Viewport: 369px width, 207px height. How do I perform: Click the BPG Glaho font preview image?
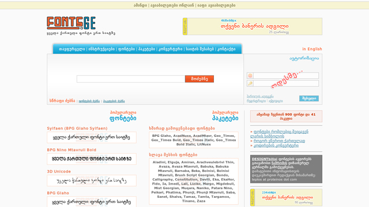(92, 202)
